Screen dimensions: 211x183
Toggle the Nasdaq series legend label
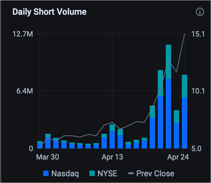[65, 173]
